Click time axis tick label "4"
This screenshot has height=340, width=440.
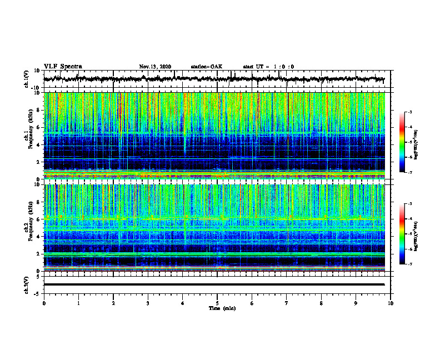[x=183, y=303]
